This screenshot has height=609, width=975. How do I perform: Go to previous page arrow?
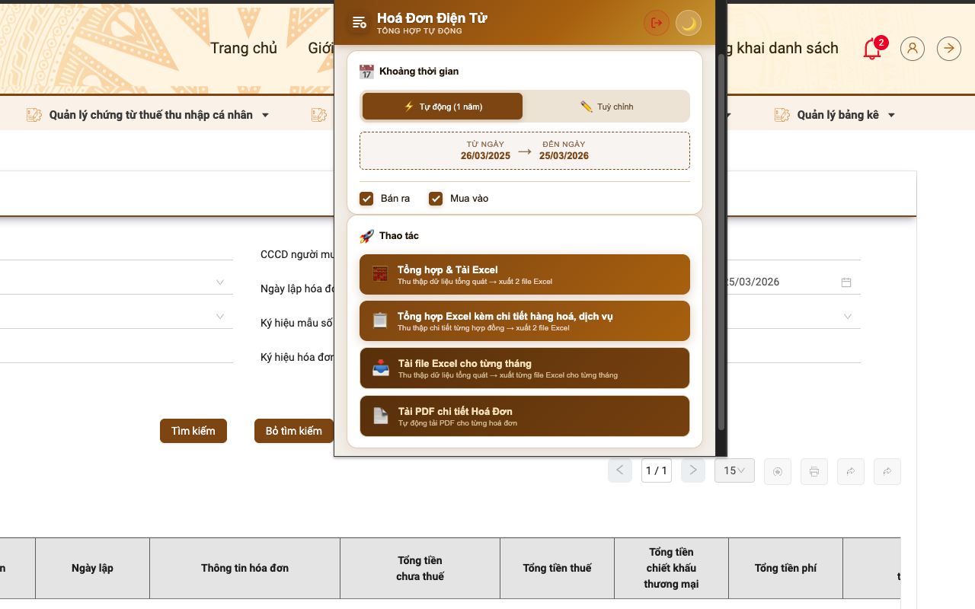coord(620,470)
